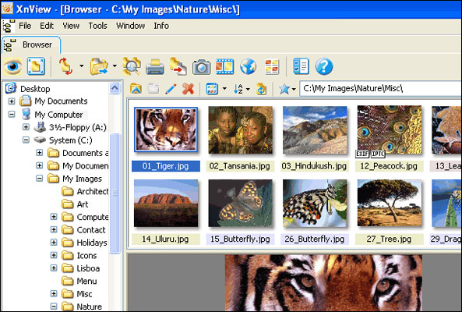The image size is (462, 312).
Task: Expand the 3½-Floppy (A:) node
Action: [x=26, y=127]
